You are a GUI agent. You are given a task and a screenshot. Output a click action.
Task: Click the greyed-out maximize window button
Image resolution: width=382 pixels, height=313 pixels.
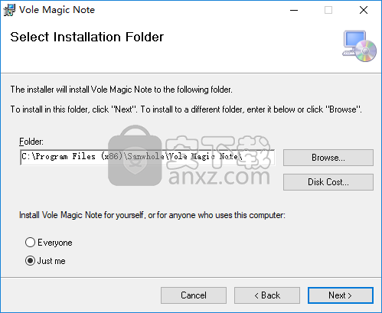click(x=328, y=10)
